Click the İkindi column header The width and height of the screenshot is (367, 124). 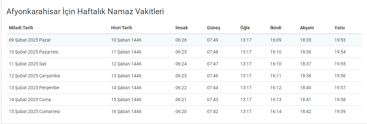[276, 28]
